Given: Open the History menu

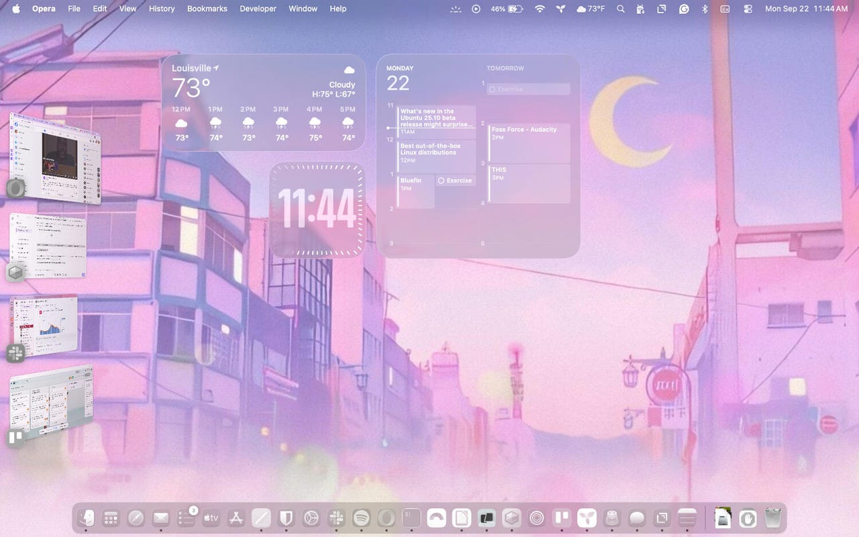Looking at the screenshot, I should click(x=161, y=9).
